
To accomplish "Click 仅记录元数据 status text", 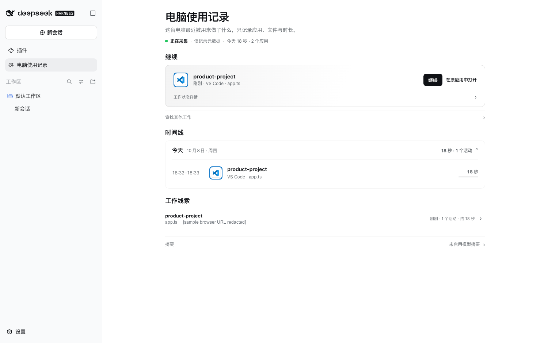I will (207, 41).
